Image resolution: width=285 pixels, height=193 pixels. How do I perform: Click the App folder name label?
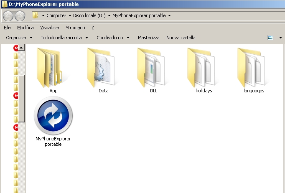pyautogui.click(x=53, y=91)
